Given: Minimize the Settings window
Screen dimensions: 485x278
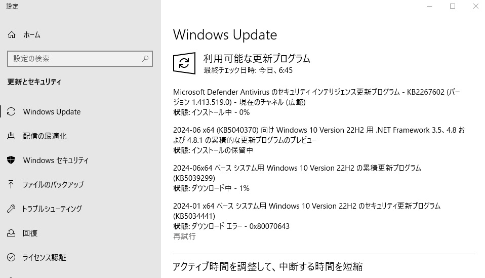Looking at the screenshot, I should click(429, 6).
